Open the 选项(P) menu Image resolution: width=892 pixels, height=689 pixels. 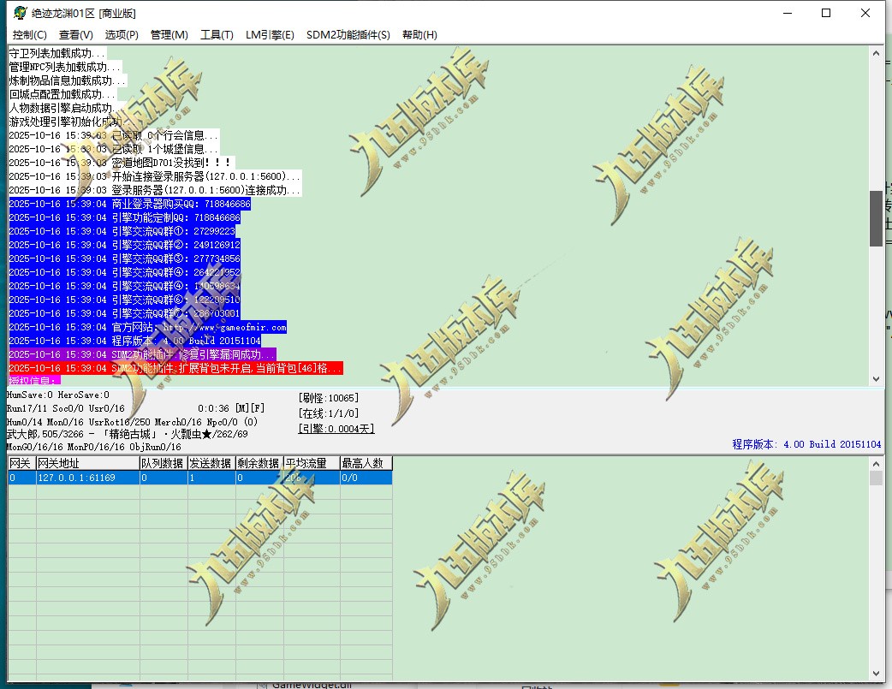[122, 35]
